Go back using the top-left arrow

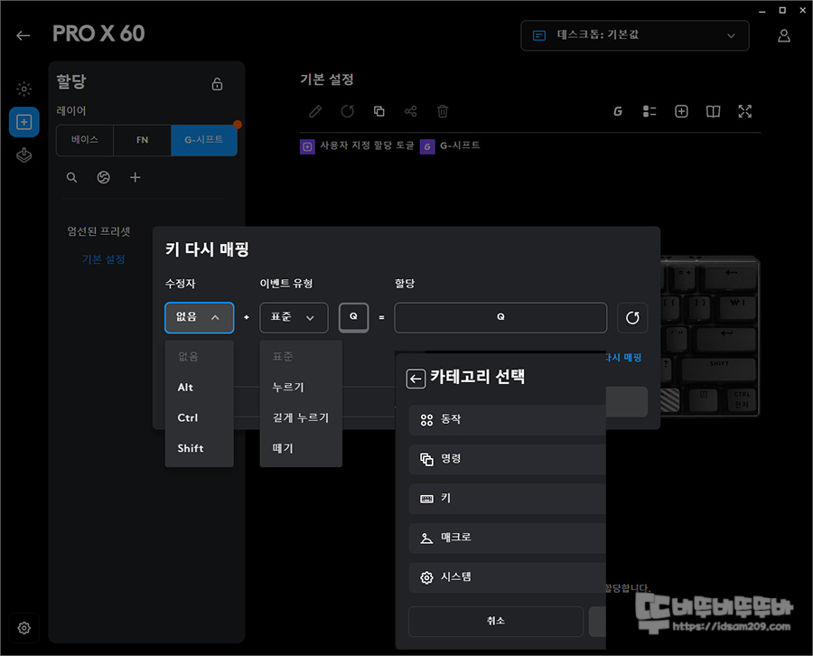click(x=23, y=35)
